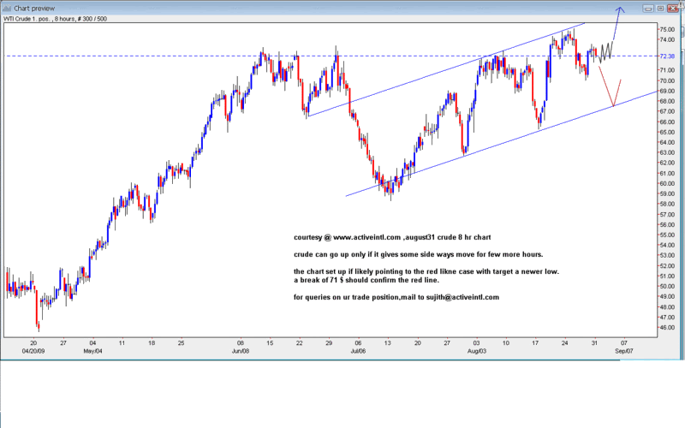The height and width of the screenshot is (428, 685).
Task: Click the red downward projection V-line bottom
Action: [x=614, y=105]
